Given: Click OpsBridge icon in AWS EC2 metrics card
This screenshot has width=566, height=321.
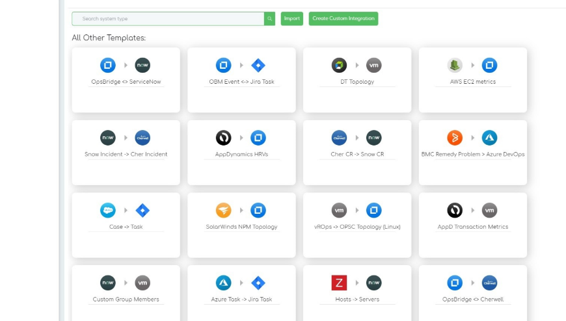Looking at the screenshot, I should coord(489,65).
